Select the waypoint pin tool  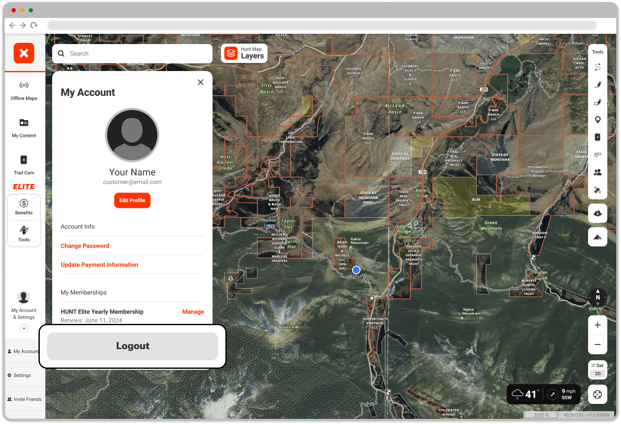[597, 120]
